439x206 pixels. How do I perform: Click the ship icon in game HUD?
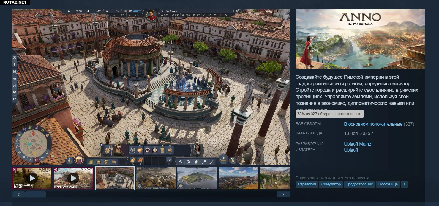(x=223, y=159)
